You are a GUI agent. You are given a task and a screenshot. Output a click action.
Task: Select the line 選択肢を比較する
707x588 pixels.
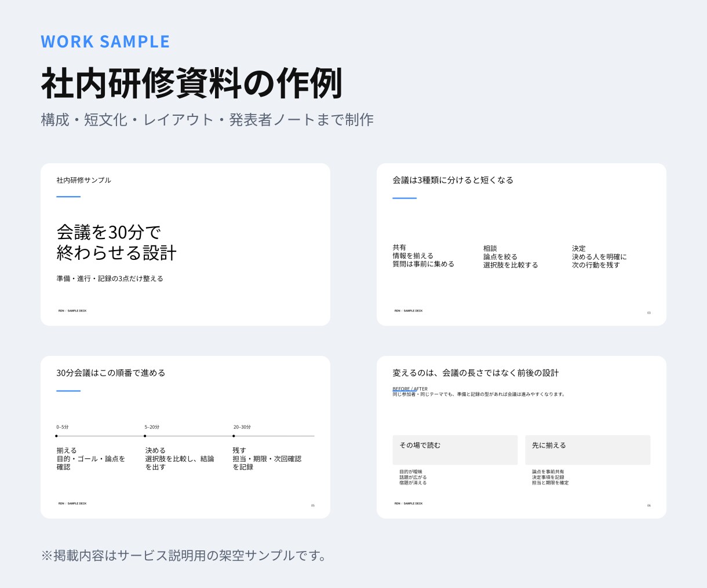511,265
